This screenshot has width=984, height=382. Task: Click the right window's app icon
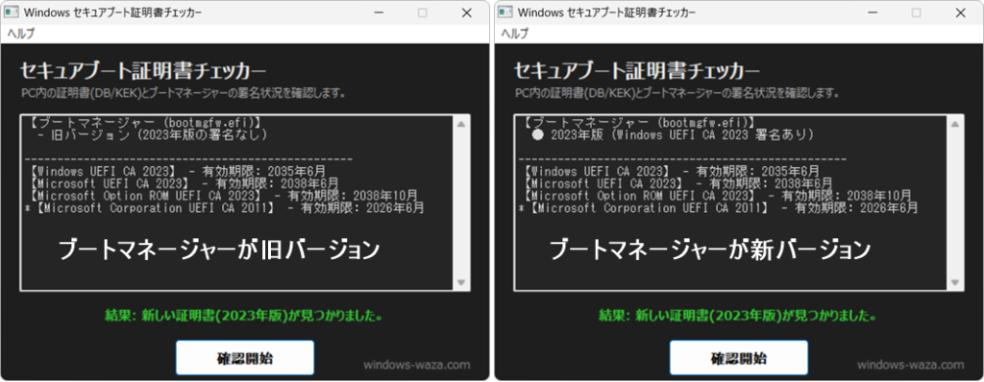click(x=506, y=12)
